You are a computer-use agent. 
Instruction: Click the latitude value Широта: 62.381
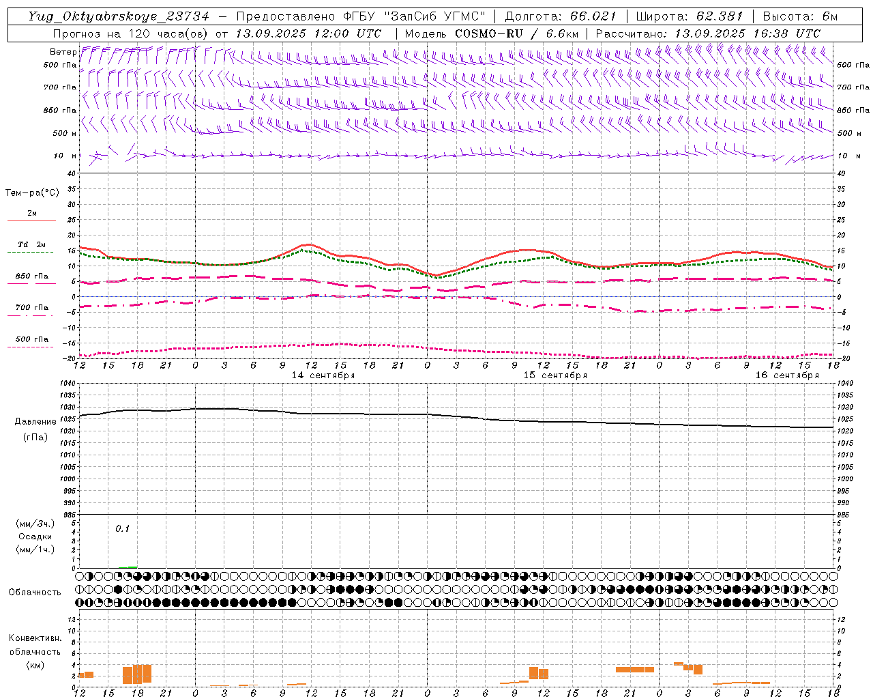tap(690, 16)
